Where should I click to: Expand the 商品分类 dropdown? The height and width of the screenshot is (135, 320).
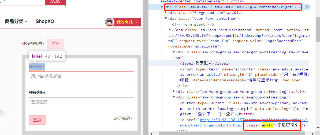pyautogui.click(x=16, y=21)
